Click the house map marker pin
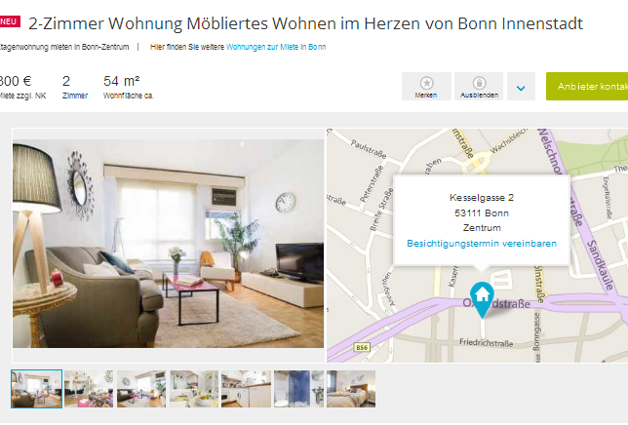The width and height of the screenshot is (628, 425). (x=482, y=299)
